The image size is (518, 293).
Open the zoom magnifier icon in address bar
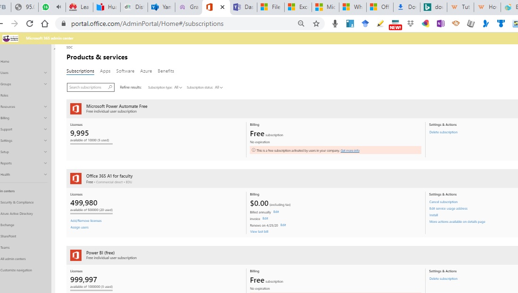click(301, 24)
